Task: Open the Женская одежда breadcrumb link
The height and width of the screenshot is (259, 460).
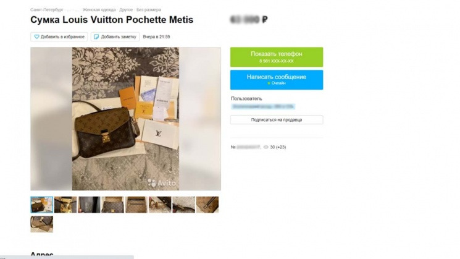Action: coord(99,10)
